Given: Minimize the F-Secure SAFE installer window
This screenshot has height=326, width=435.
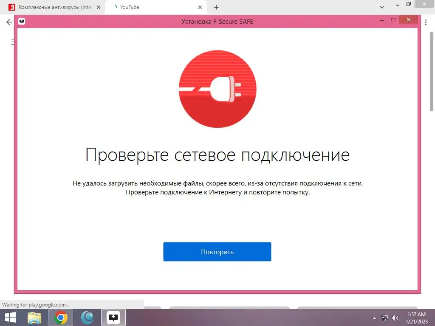Looking at the screenshot, I should [x=382, y=20].
